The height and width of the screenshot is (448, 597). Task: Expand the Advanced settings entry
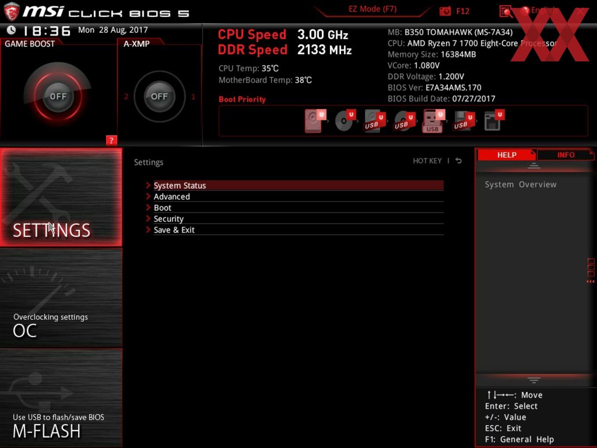click(x=295, y=196)
